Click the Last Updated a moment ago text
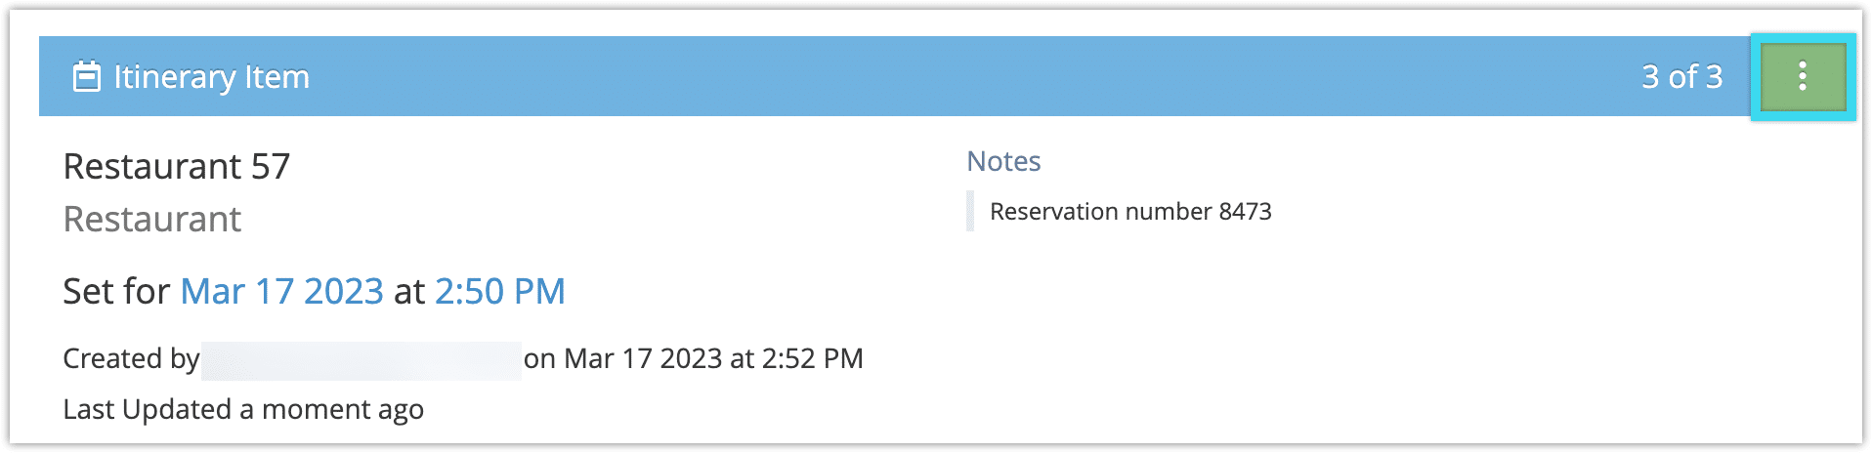This screenshot has width=1872, height=453. 243,409
